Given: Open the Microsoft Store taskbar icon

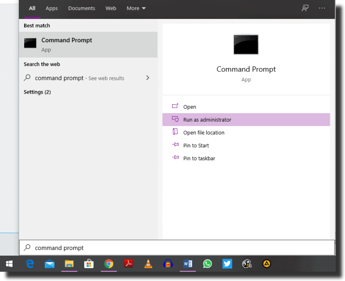Looking at the screenshot, I should point(89,264).
